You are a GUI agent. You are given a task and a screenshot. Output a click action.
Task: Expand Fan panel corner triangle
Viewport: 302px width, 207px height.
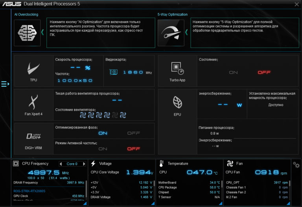288,203
